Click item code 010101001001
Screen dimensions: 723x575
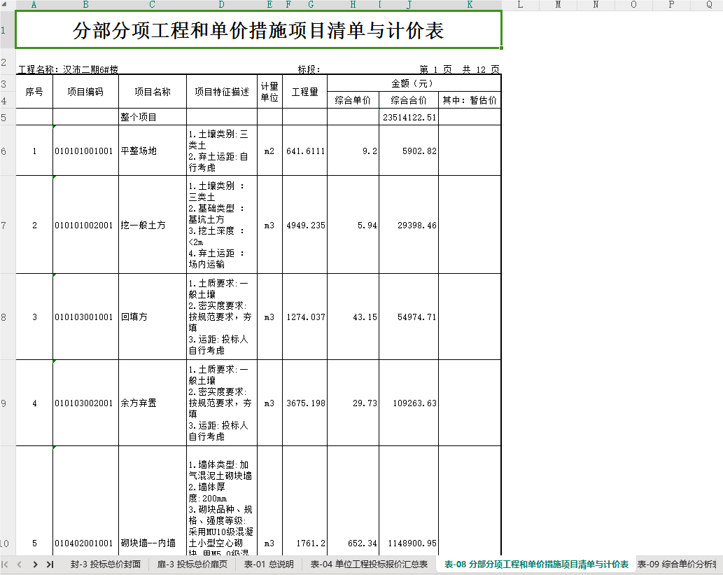(86, 151)
